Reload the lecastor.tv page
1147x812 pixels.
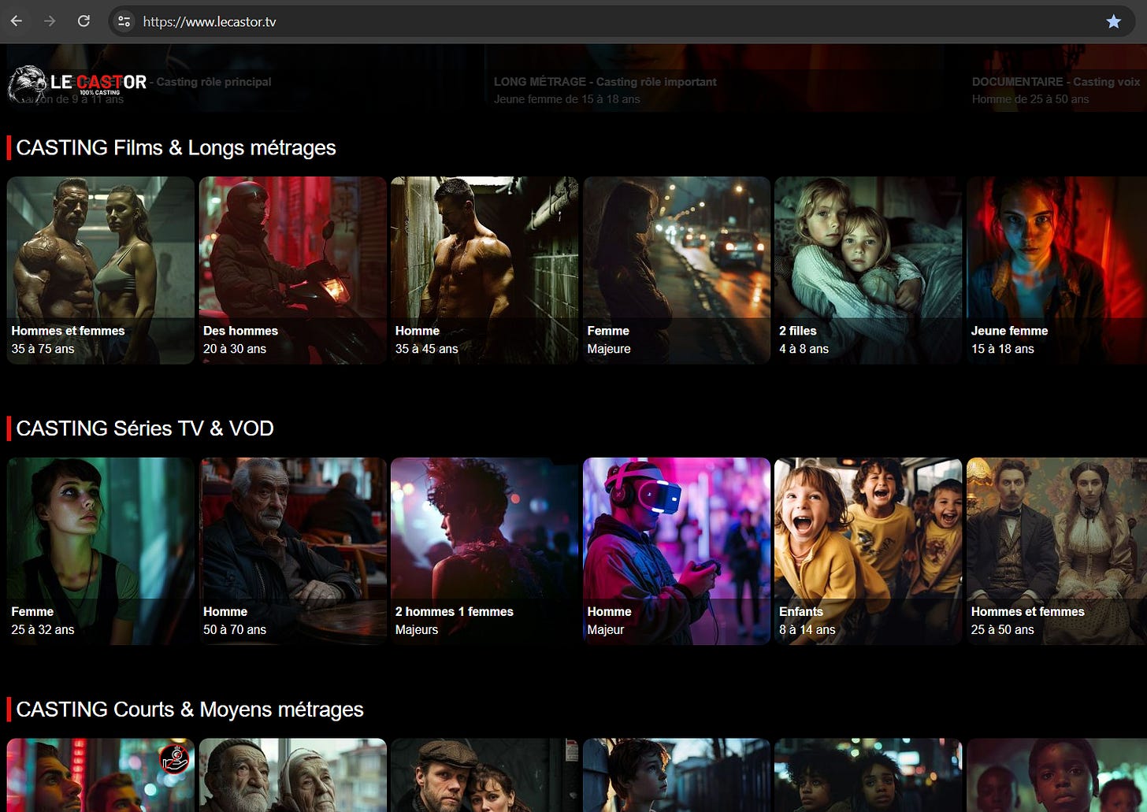pos(84,21)
